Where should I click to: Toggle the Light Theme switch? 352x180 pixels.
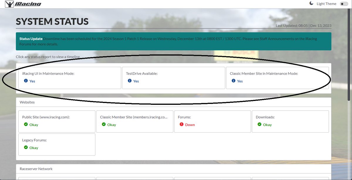pyautogui.click(x=344, y=4)
